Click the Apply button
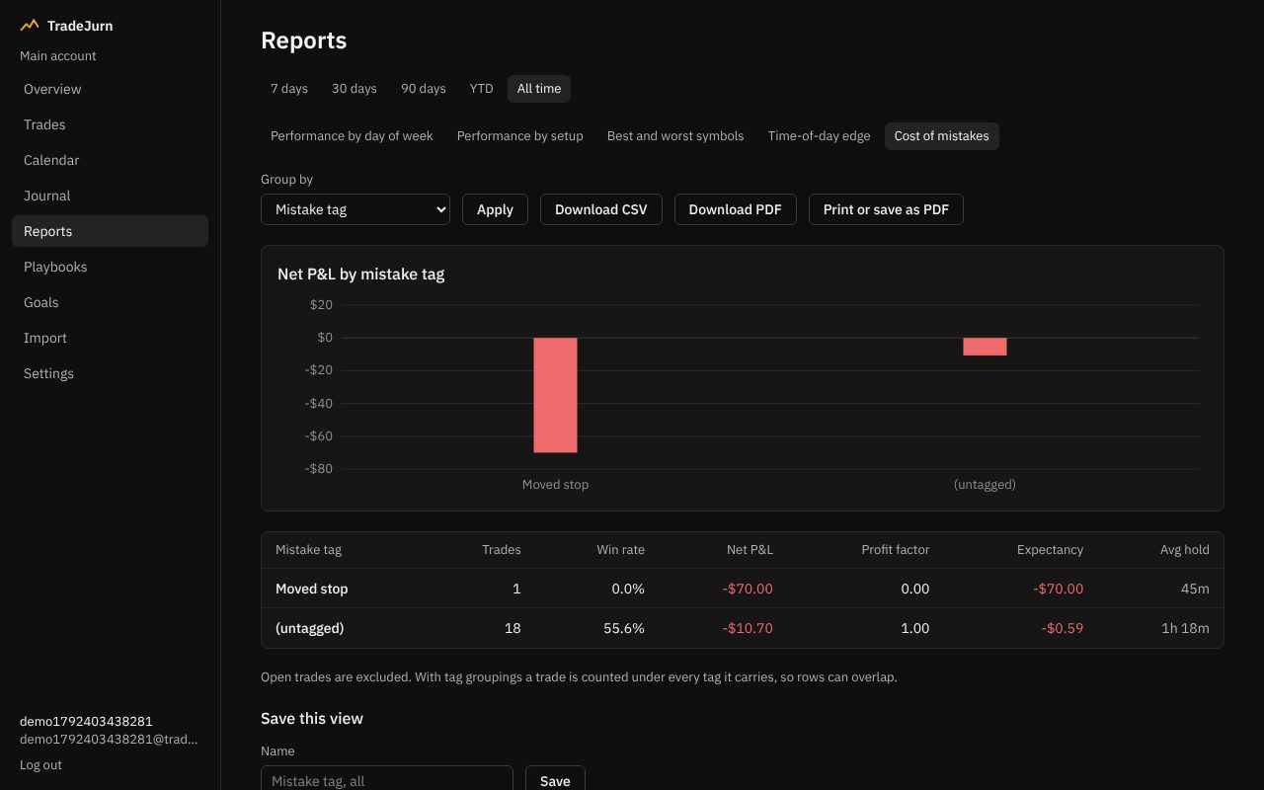This screenshot has height=790, width=1264. (x=495, y=209)
